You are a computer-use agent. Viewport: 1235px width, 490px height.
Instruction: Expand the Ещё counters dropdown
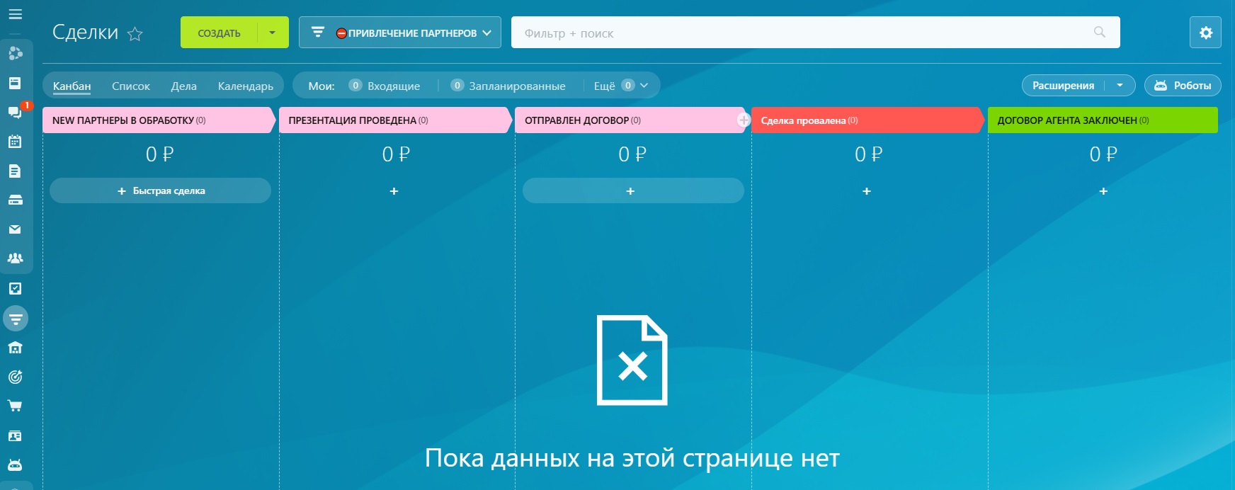(x=621, y=86)
